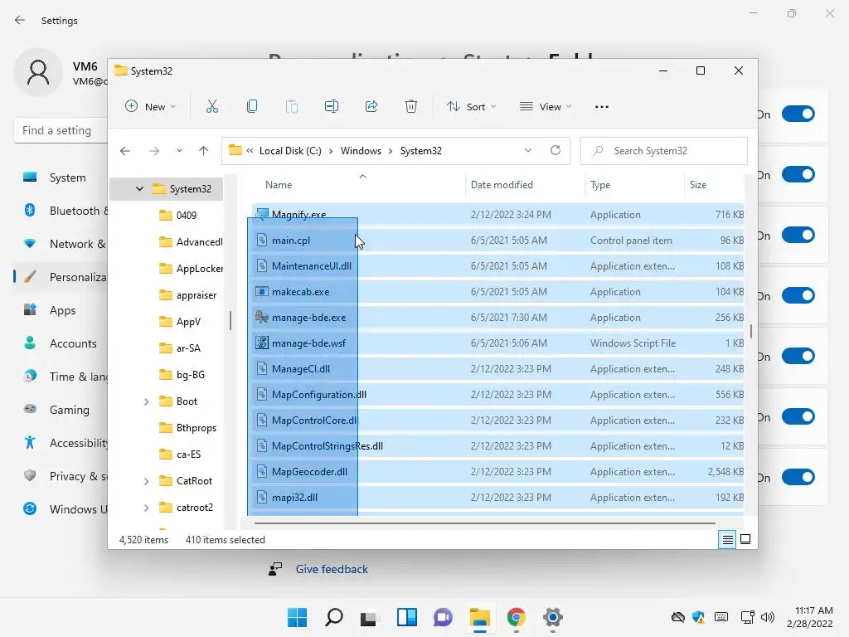
Task: Sort by the Type column header
Action: point(600,185)
